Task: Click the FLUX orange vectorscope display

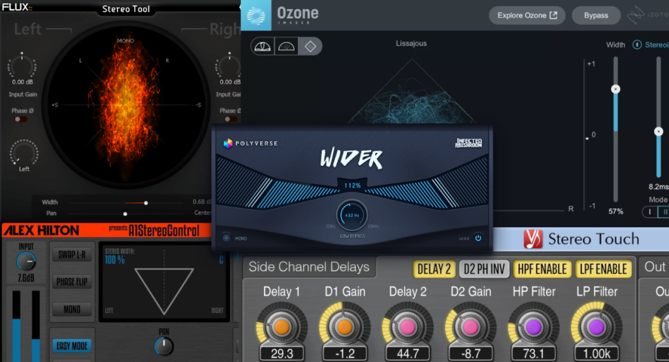Action: (125, 105)
